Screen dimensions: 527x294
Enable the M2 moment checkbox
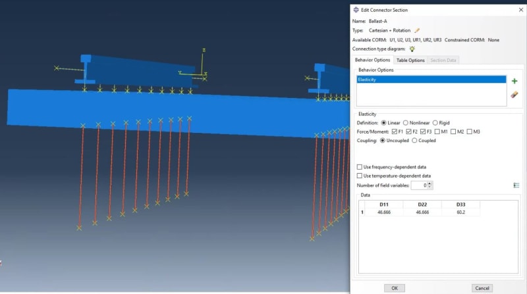coord(453,132)
